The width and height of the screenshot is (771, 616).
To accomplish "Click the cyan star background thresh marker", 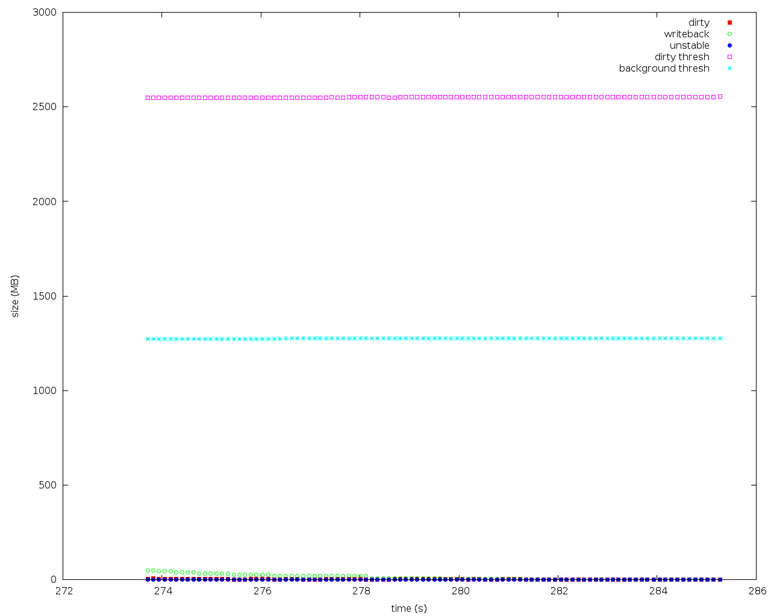I will pos(729,69).
